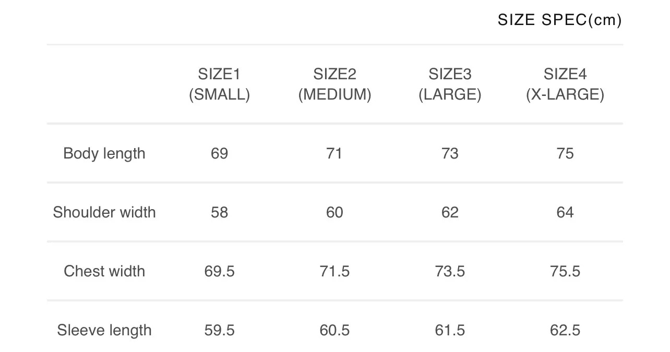Click Chest width value 69.5 for SMALL
670x352 pixels.
tap(219, 271)
